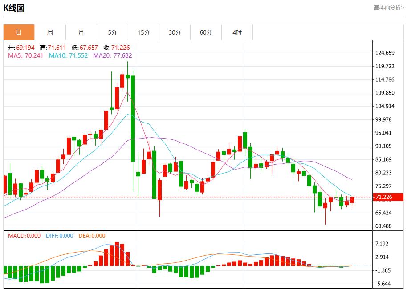This screenshot has height=289, width=407.
Task: Select the 30分 interval tab
Action: coord(175,32)
